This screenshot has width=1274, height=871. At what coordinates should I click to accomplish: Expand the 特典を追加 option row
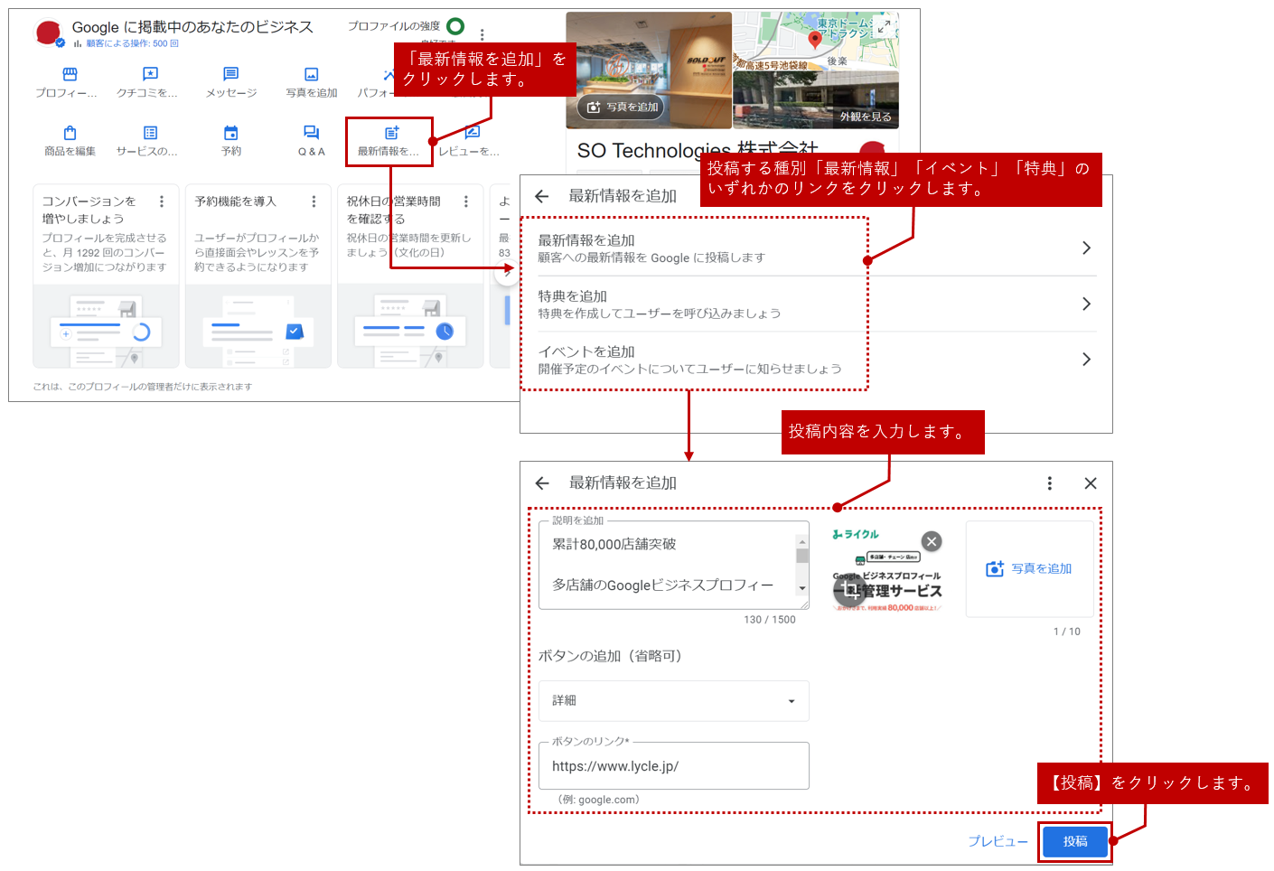pyautogui.click(x=813, y=304)
